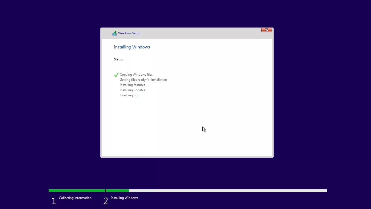The width and height of the screenshot is (371, 209).
Task: Click the 'Installing Windows' heading
Action: (x=132, y=47)
